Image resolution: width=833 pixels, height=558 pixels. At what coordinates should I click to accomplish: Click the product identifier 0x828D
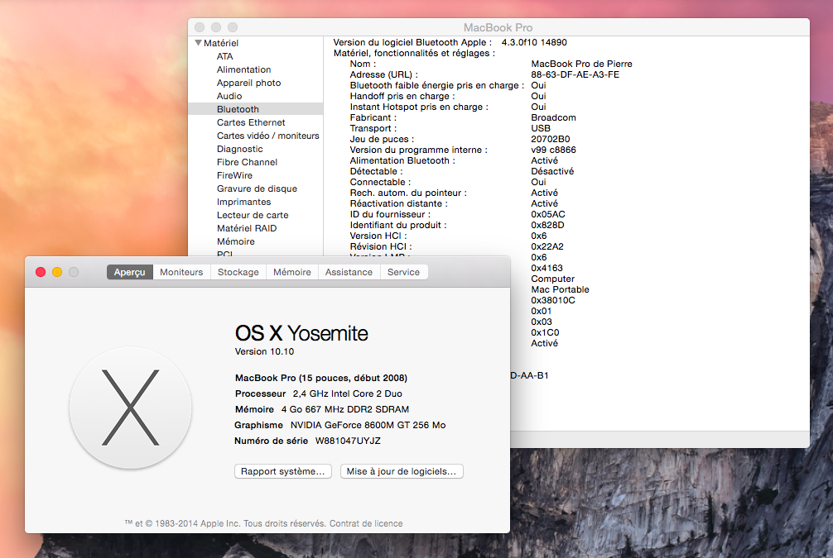tap(547, 225)
